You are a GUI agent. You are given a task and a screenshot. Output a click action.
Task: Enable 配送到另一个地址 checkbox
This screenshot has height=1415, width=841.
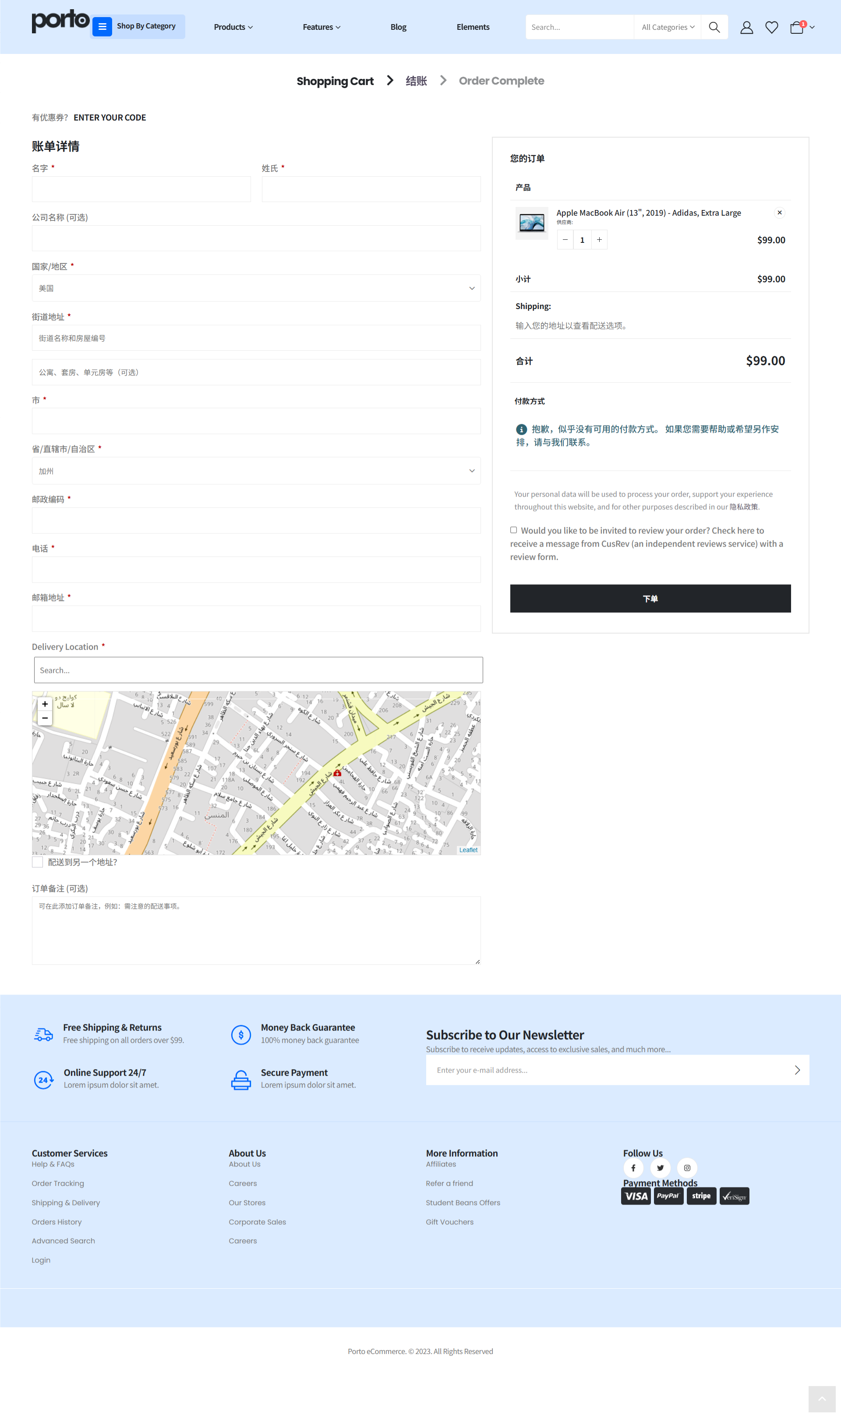pyautogui.click(x=37, y=862)
